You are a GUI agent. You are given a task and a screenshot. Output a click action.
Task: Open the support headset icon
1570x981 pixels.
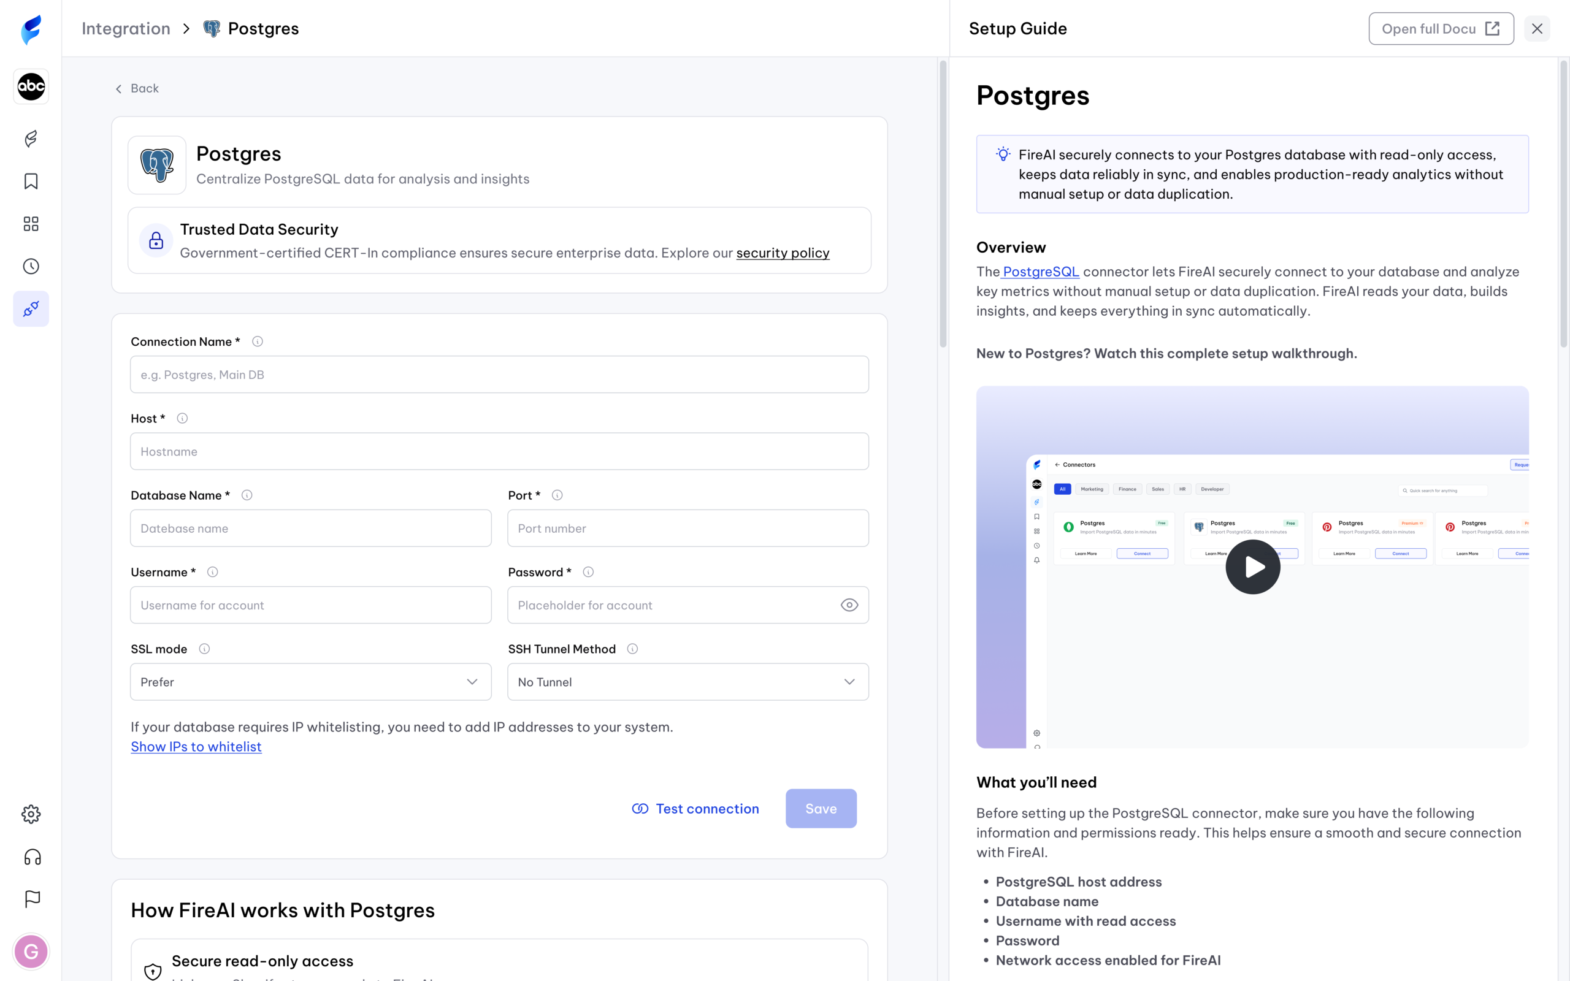tap(30, 857)
